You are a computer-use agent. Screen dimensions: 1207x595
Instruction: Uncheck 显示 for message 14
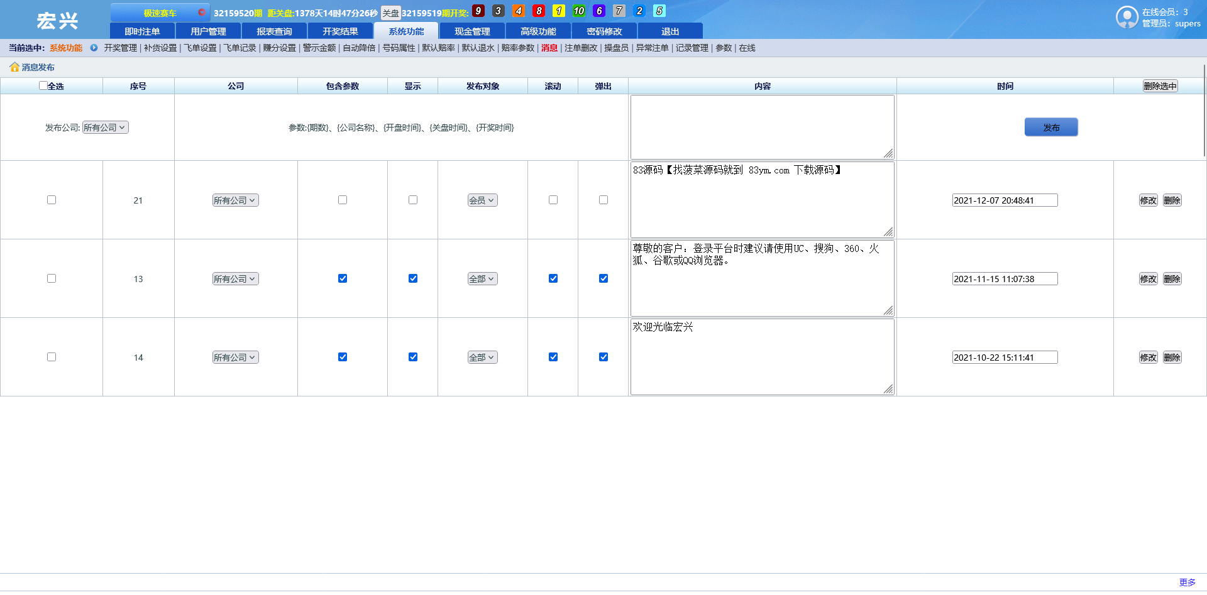pos(413,357)
